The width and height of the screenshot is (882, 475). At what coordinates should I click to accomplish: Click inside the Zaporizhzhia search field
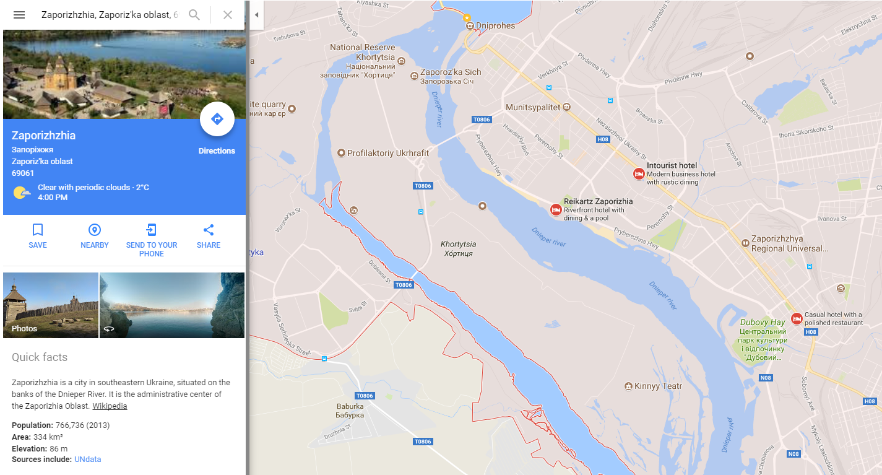(110, 15)
